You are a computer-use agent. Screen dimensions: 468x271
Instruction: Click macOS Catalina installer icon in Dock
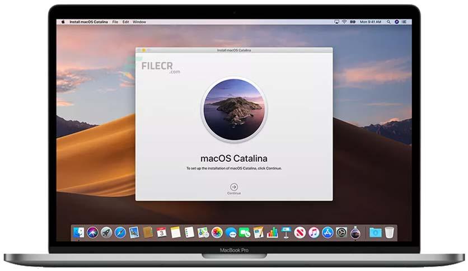coord(355,232)
